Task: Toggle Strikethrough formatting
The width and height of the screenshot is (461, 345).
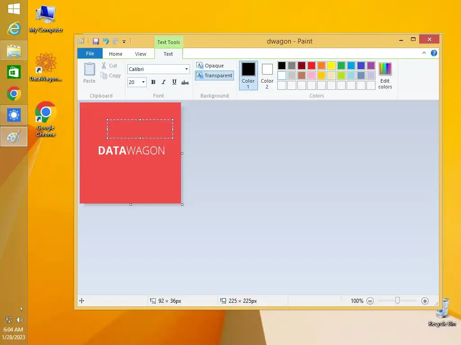Action: coord(185,83)
